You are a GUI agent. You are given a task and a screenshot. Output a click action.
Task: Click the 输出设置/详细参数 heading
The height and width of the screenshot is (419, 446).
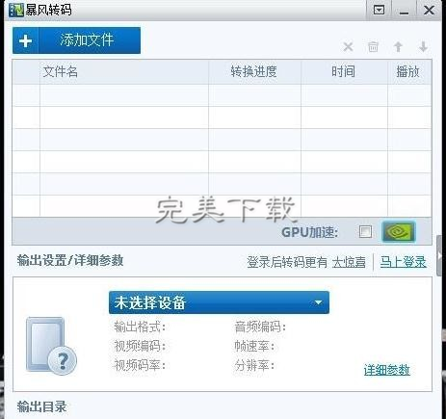tap(70, 260)
